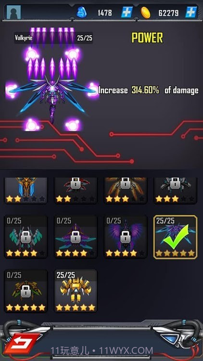Viewport: 203px width, 361px height.
Task: Select locked purple feathered-wing four-star ship
Action: (x=126, y=237)
